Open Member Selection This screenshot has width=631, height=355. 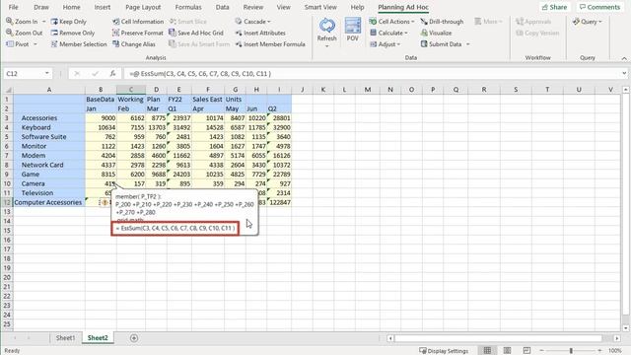pyautogui.click(x=79, y=43)
